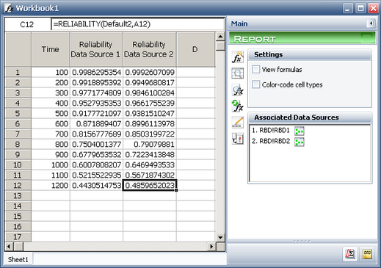
Task: Maximize the Workbook1 window
Action: 360,8
